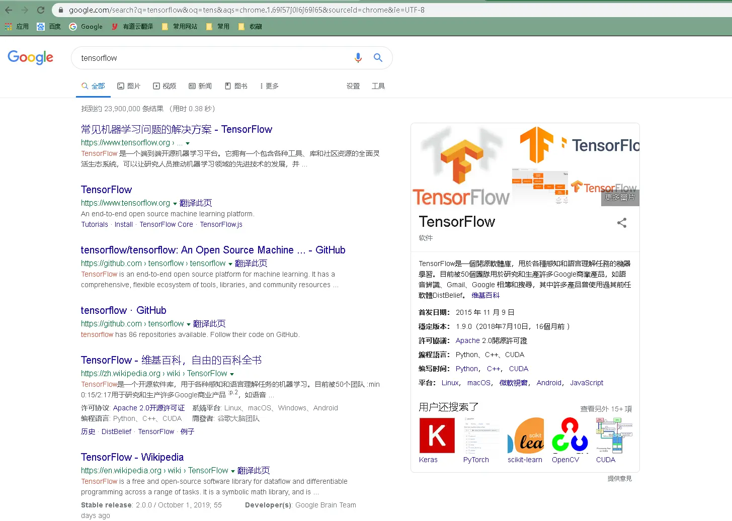The width and height of the screenshot is (732, 521).
Task: Switch to the 图片 images tab
Action: click(x=129, y=86)
